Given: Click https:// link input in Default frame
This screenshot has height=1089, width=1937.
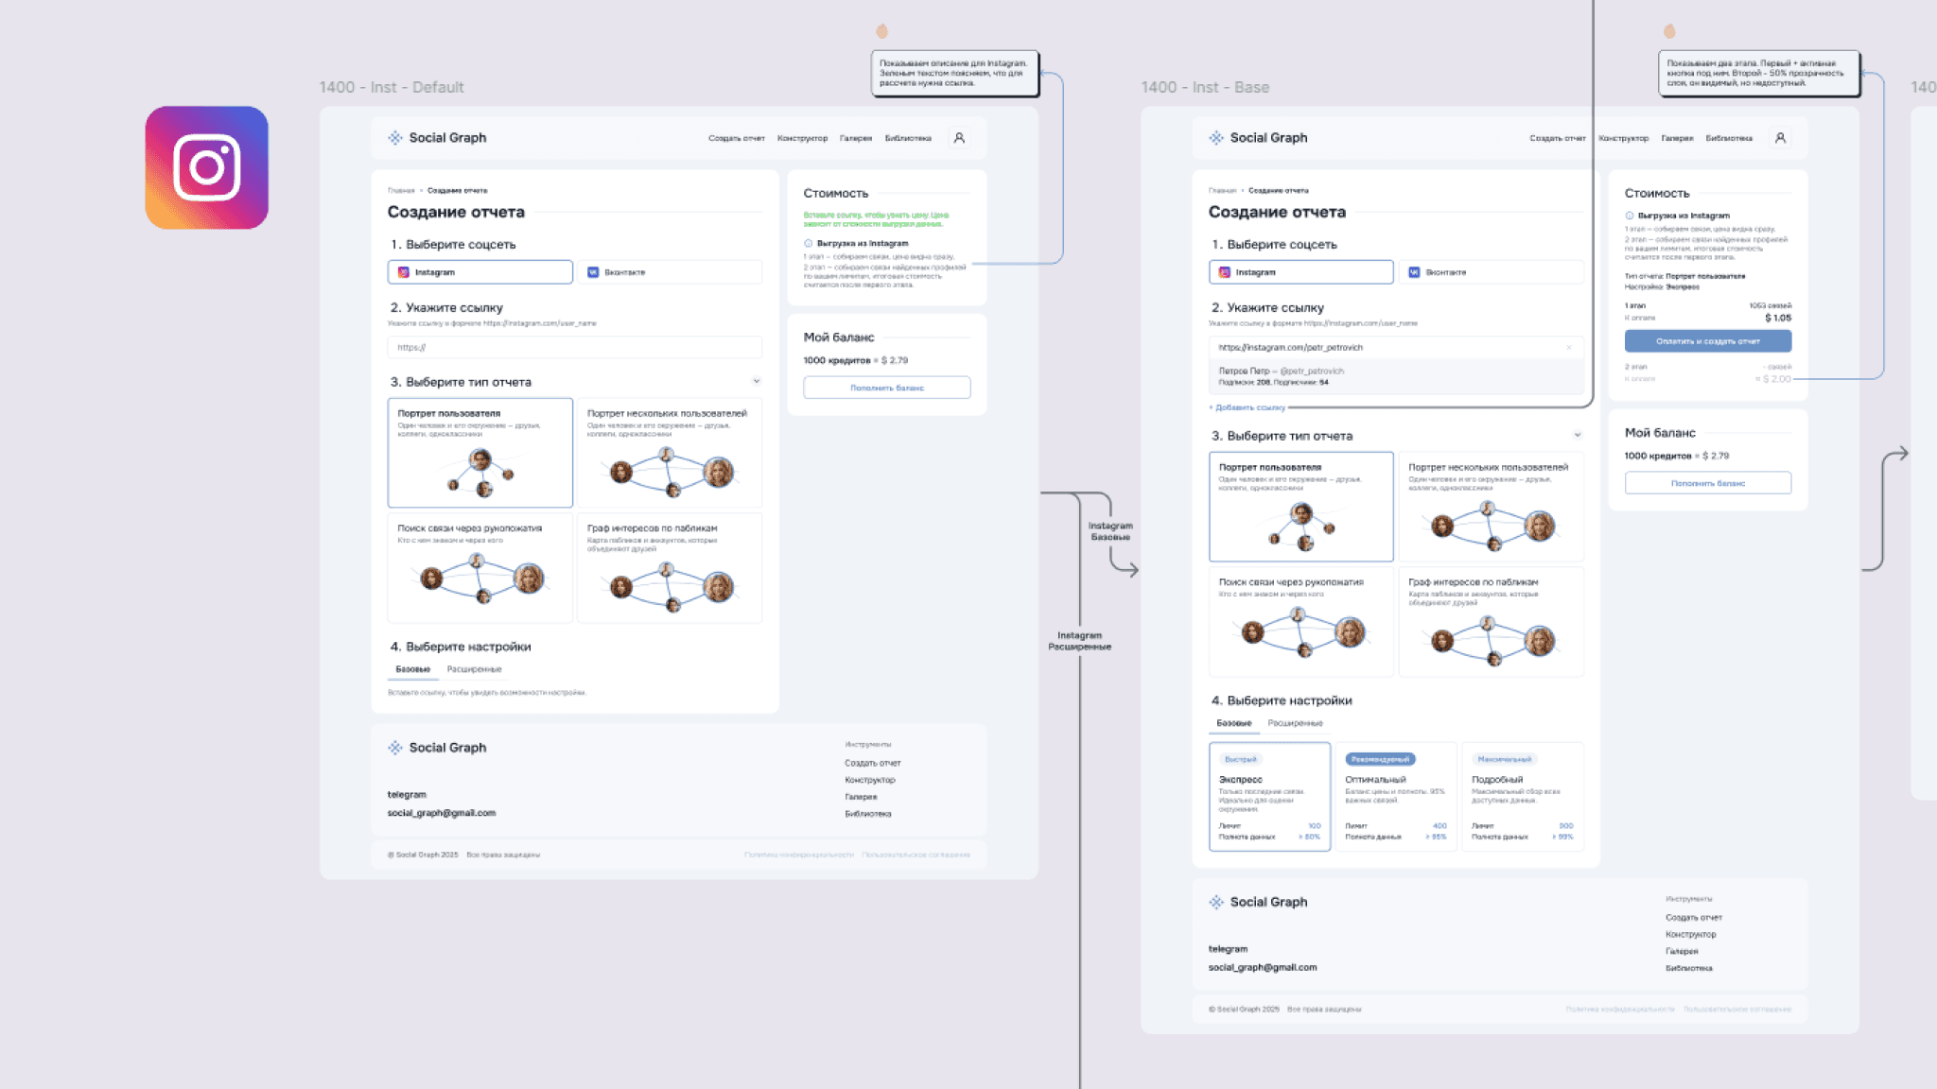Looking at the screenshot, I should [x=574, y=348].
